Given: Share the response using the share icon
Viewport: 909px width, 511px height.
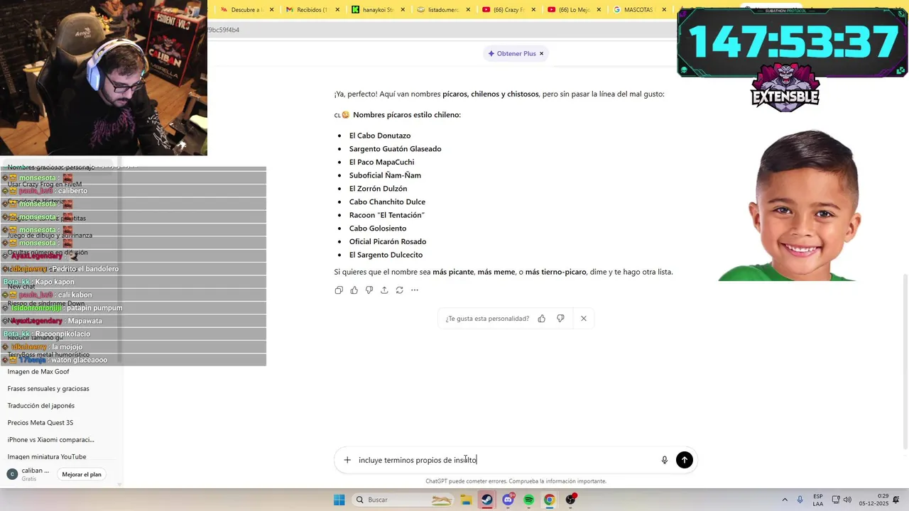Looking at the screenshot, I should coord(384,290).
